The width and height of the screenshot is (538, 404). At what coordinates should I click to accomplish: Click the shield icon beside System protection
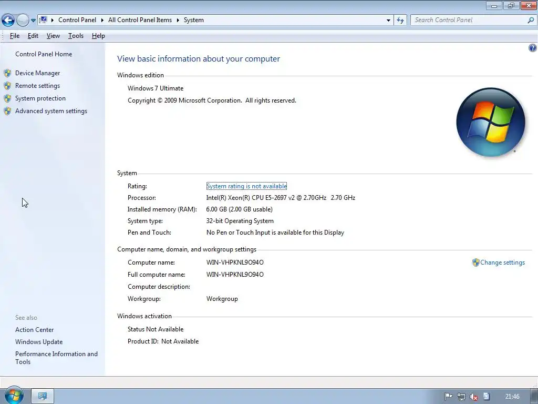[x=7, y=98]
